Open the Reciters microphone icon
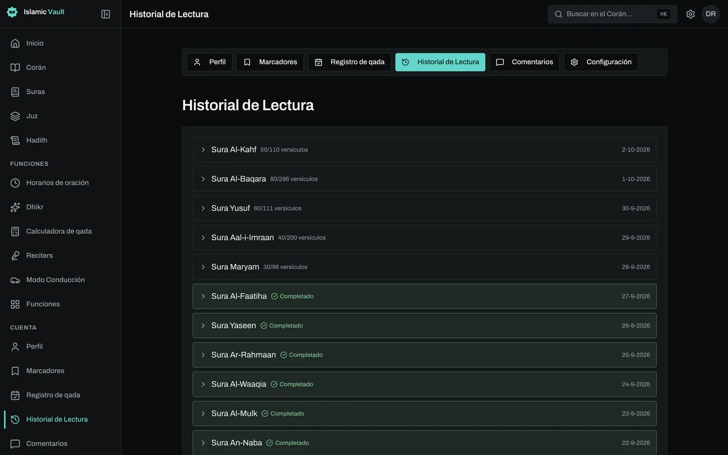Screen dimensions: 728x455 (x=15, y=256)
